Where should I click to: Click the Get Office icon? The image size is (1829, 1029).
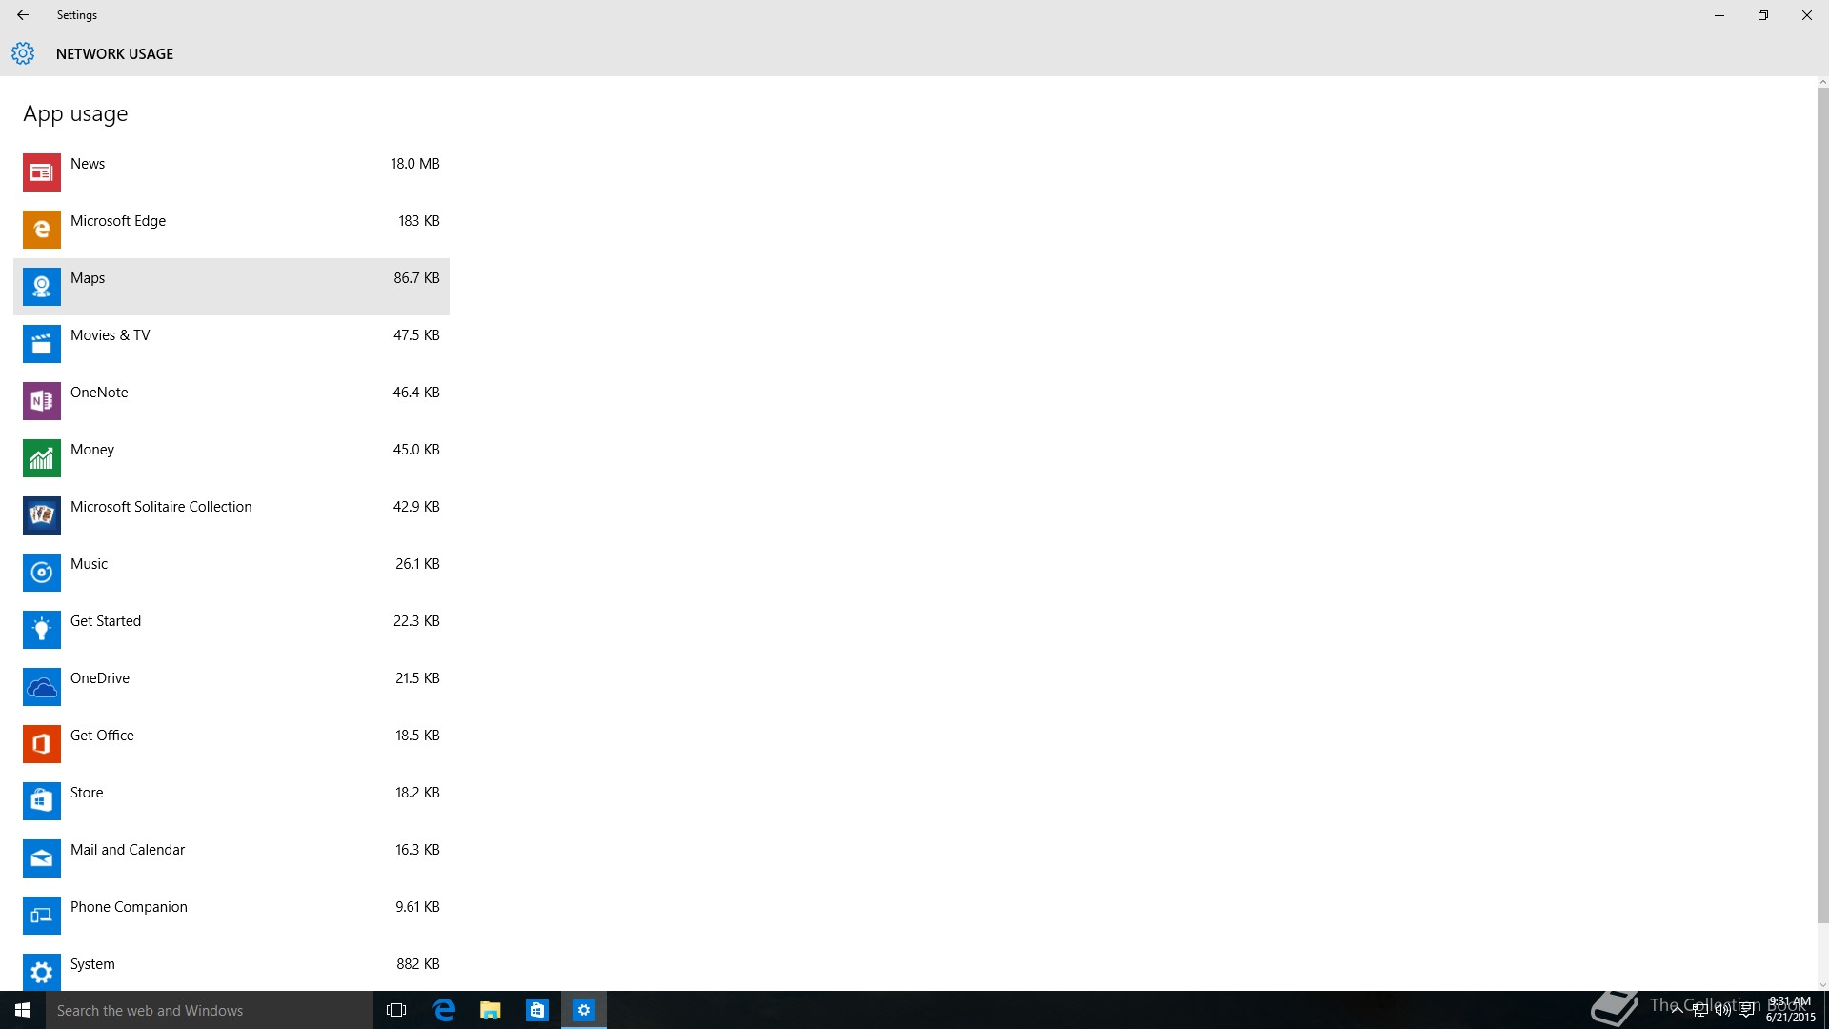click(x=42, y=744)
